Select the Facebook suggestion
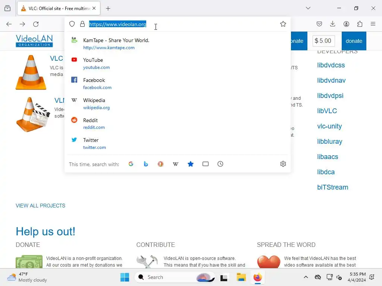Image resolution: width=382 pixels, height=286 pixels. 178,84
